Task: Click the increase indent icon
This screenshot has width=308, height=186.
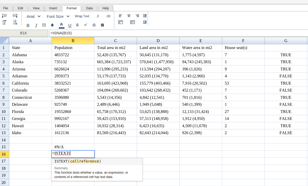Action: (145, 16)
